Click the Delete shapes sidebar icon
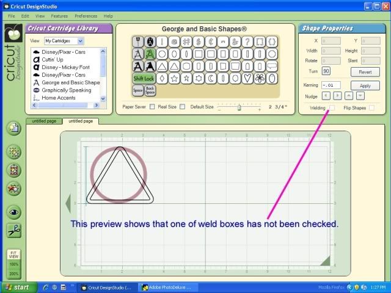The height and width of the screenshot is (293, 391). pyautogui.click(x=13, y=189)
